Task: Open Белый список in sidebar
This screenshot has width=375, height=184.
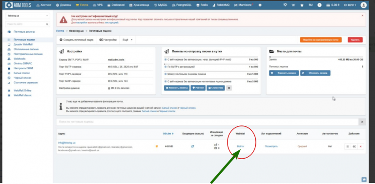Action: (x=21, y=73)
